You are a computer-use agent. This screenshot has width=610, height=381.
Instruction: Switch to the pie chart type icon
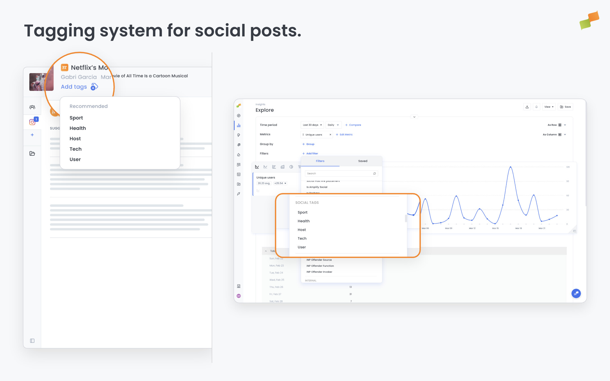pos(291,167)
